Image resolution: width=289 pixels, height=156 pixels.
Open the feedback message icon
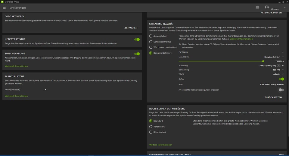coord(257,7)
